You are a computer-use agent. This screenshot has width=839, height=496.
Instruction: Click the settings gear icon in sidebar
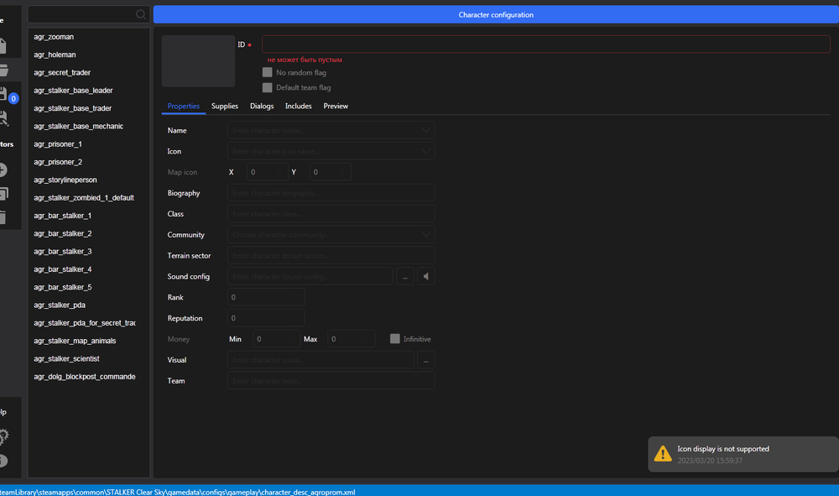tap(3, 436)
